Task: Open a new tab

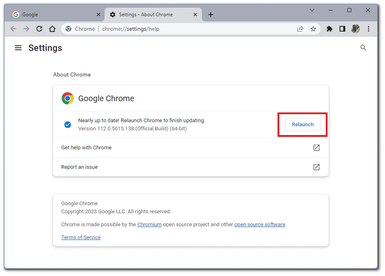Action: click(211, 15)
